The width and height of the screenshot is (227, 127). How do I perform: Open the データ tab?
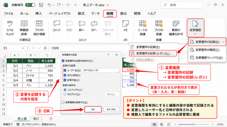[95, 13]
